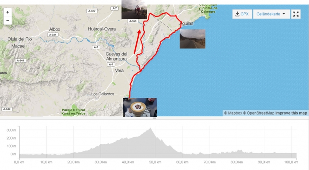Open the OpenStreetMap attribution link
The height and width of the screenshot is (170, 309).
tap(258, 113)
